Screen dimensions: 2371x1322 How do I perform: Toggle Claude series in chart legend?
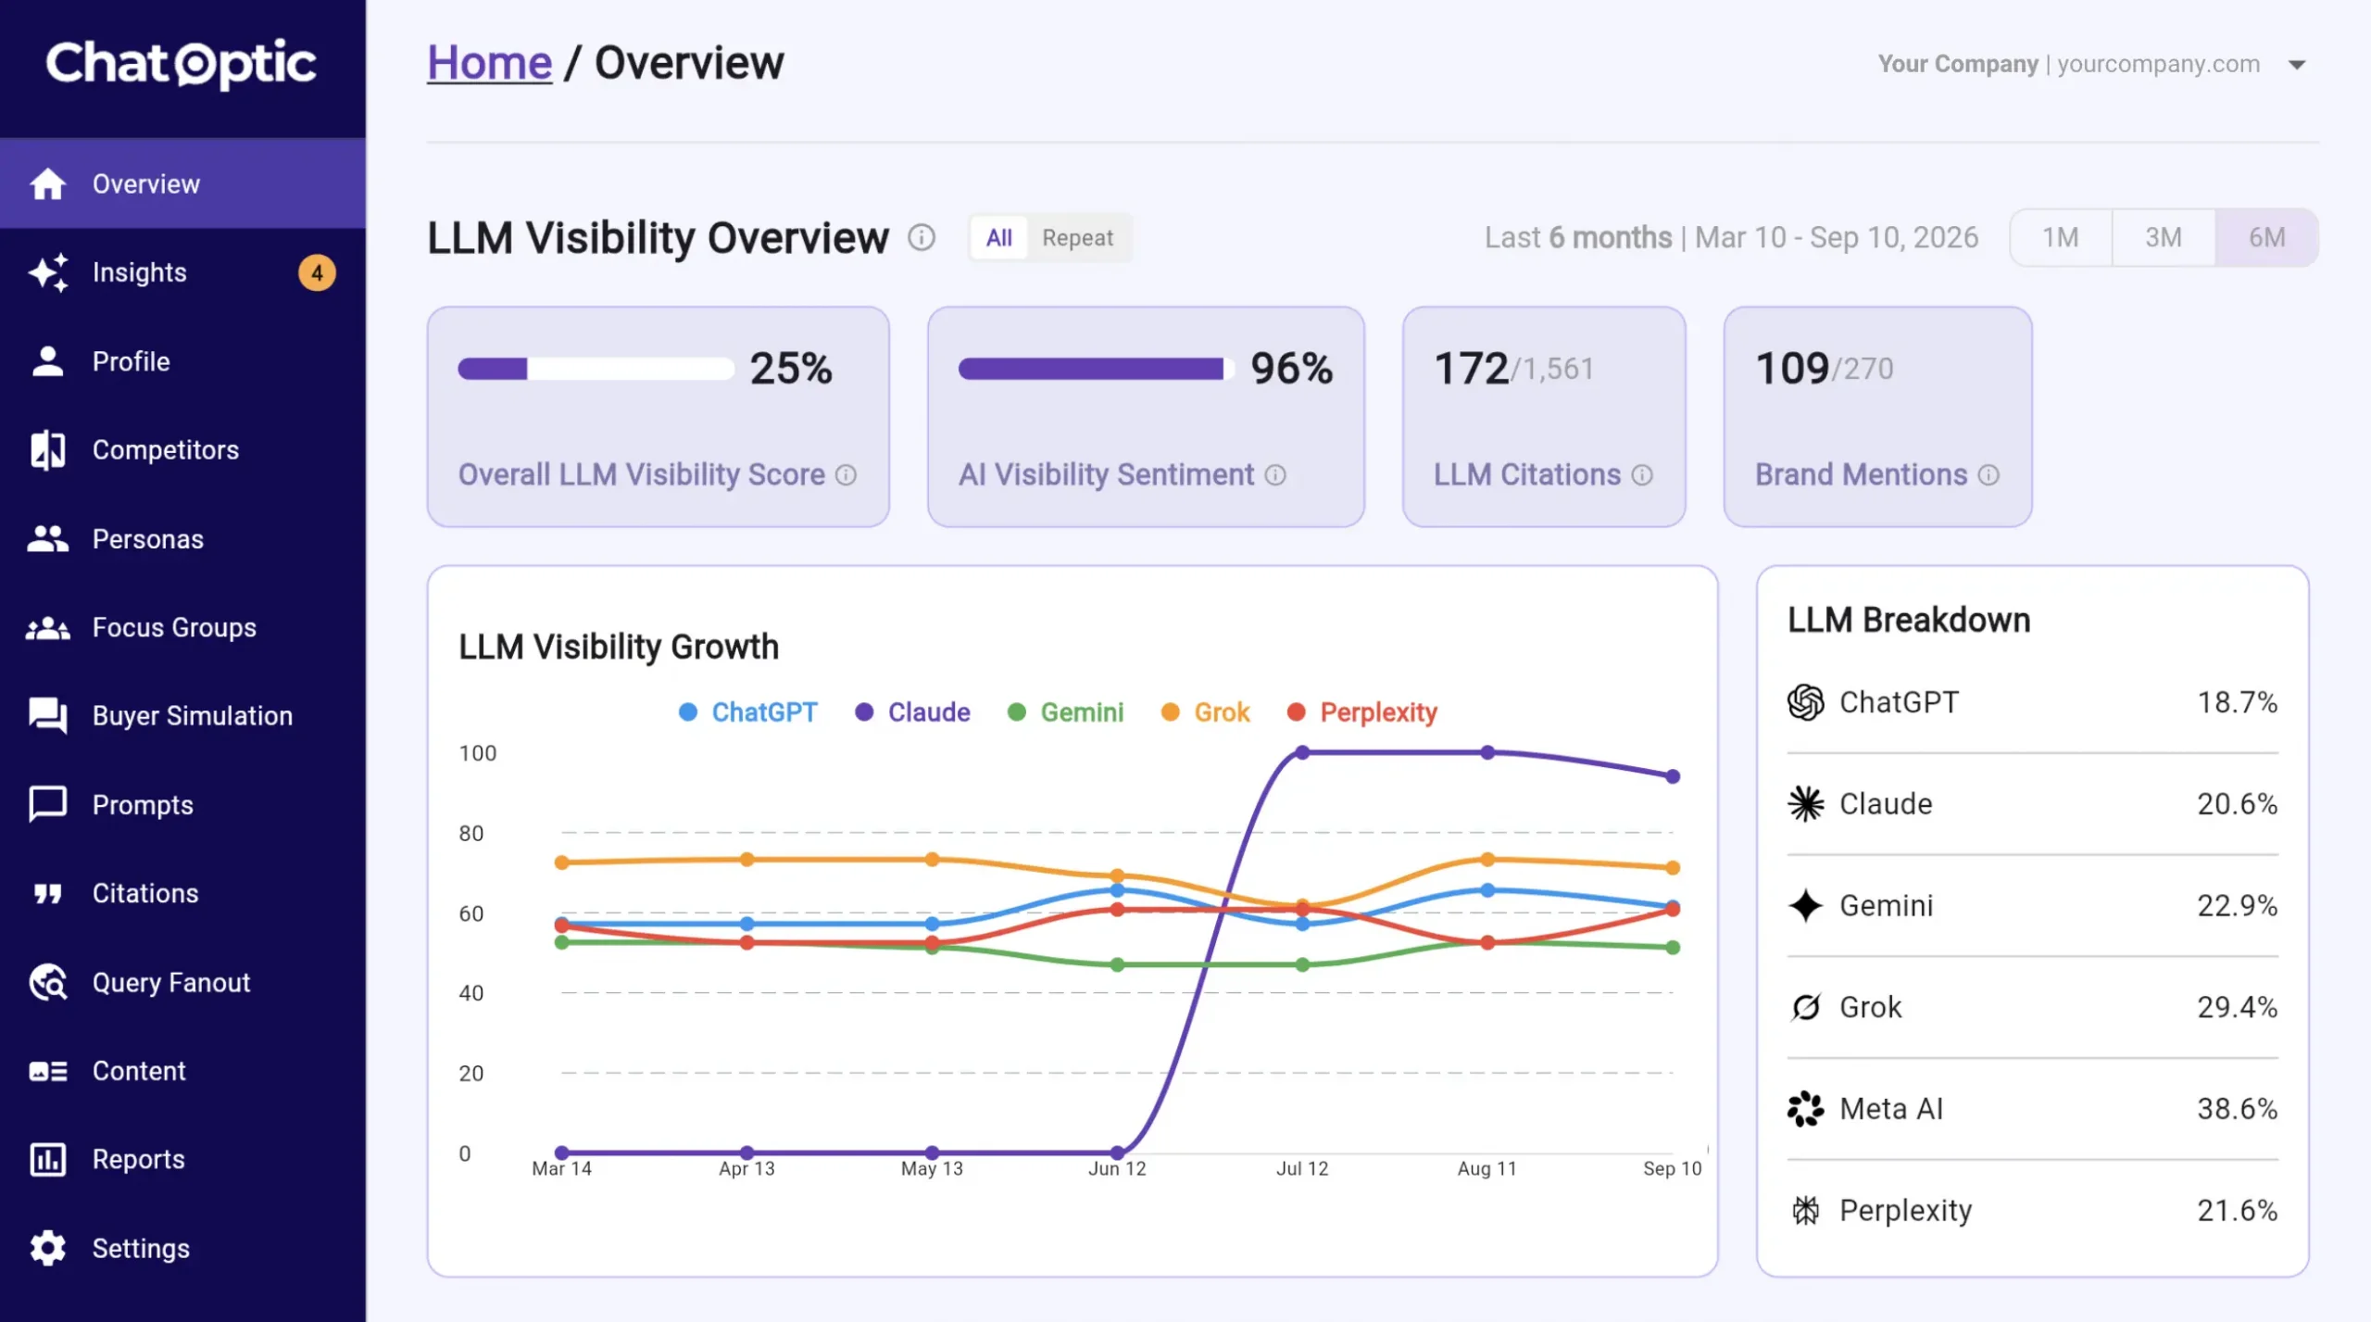click(x=913, y=712)
